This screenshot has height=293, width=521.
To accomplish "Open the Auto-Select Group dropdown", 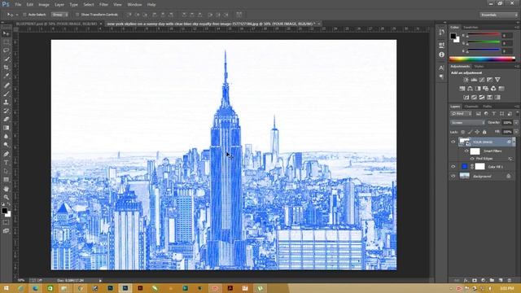I will [59, 15].
